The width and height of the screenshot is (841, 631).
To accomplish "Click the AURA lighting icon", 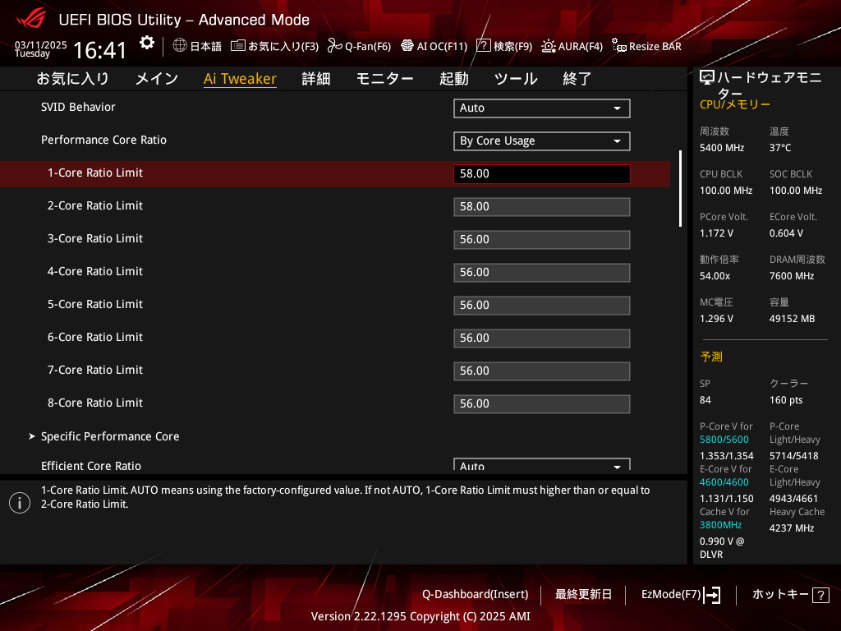I will coord(548,46).
